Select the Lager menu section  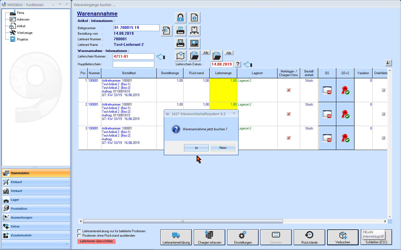[x=15, y=200]
